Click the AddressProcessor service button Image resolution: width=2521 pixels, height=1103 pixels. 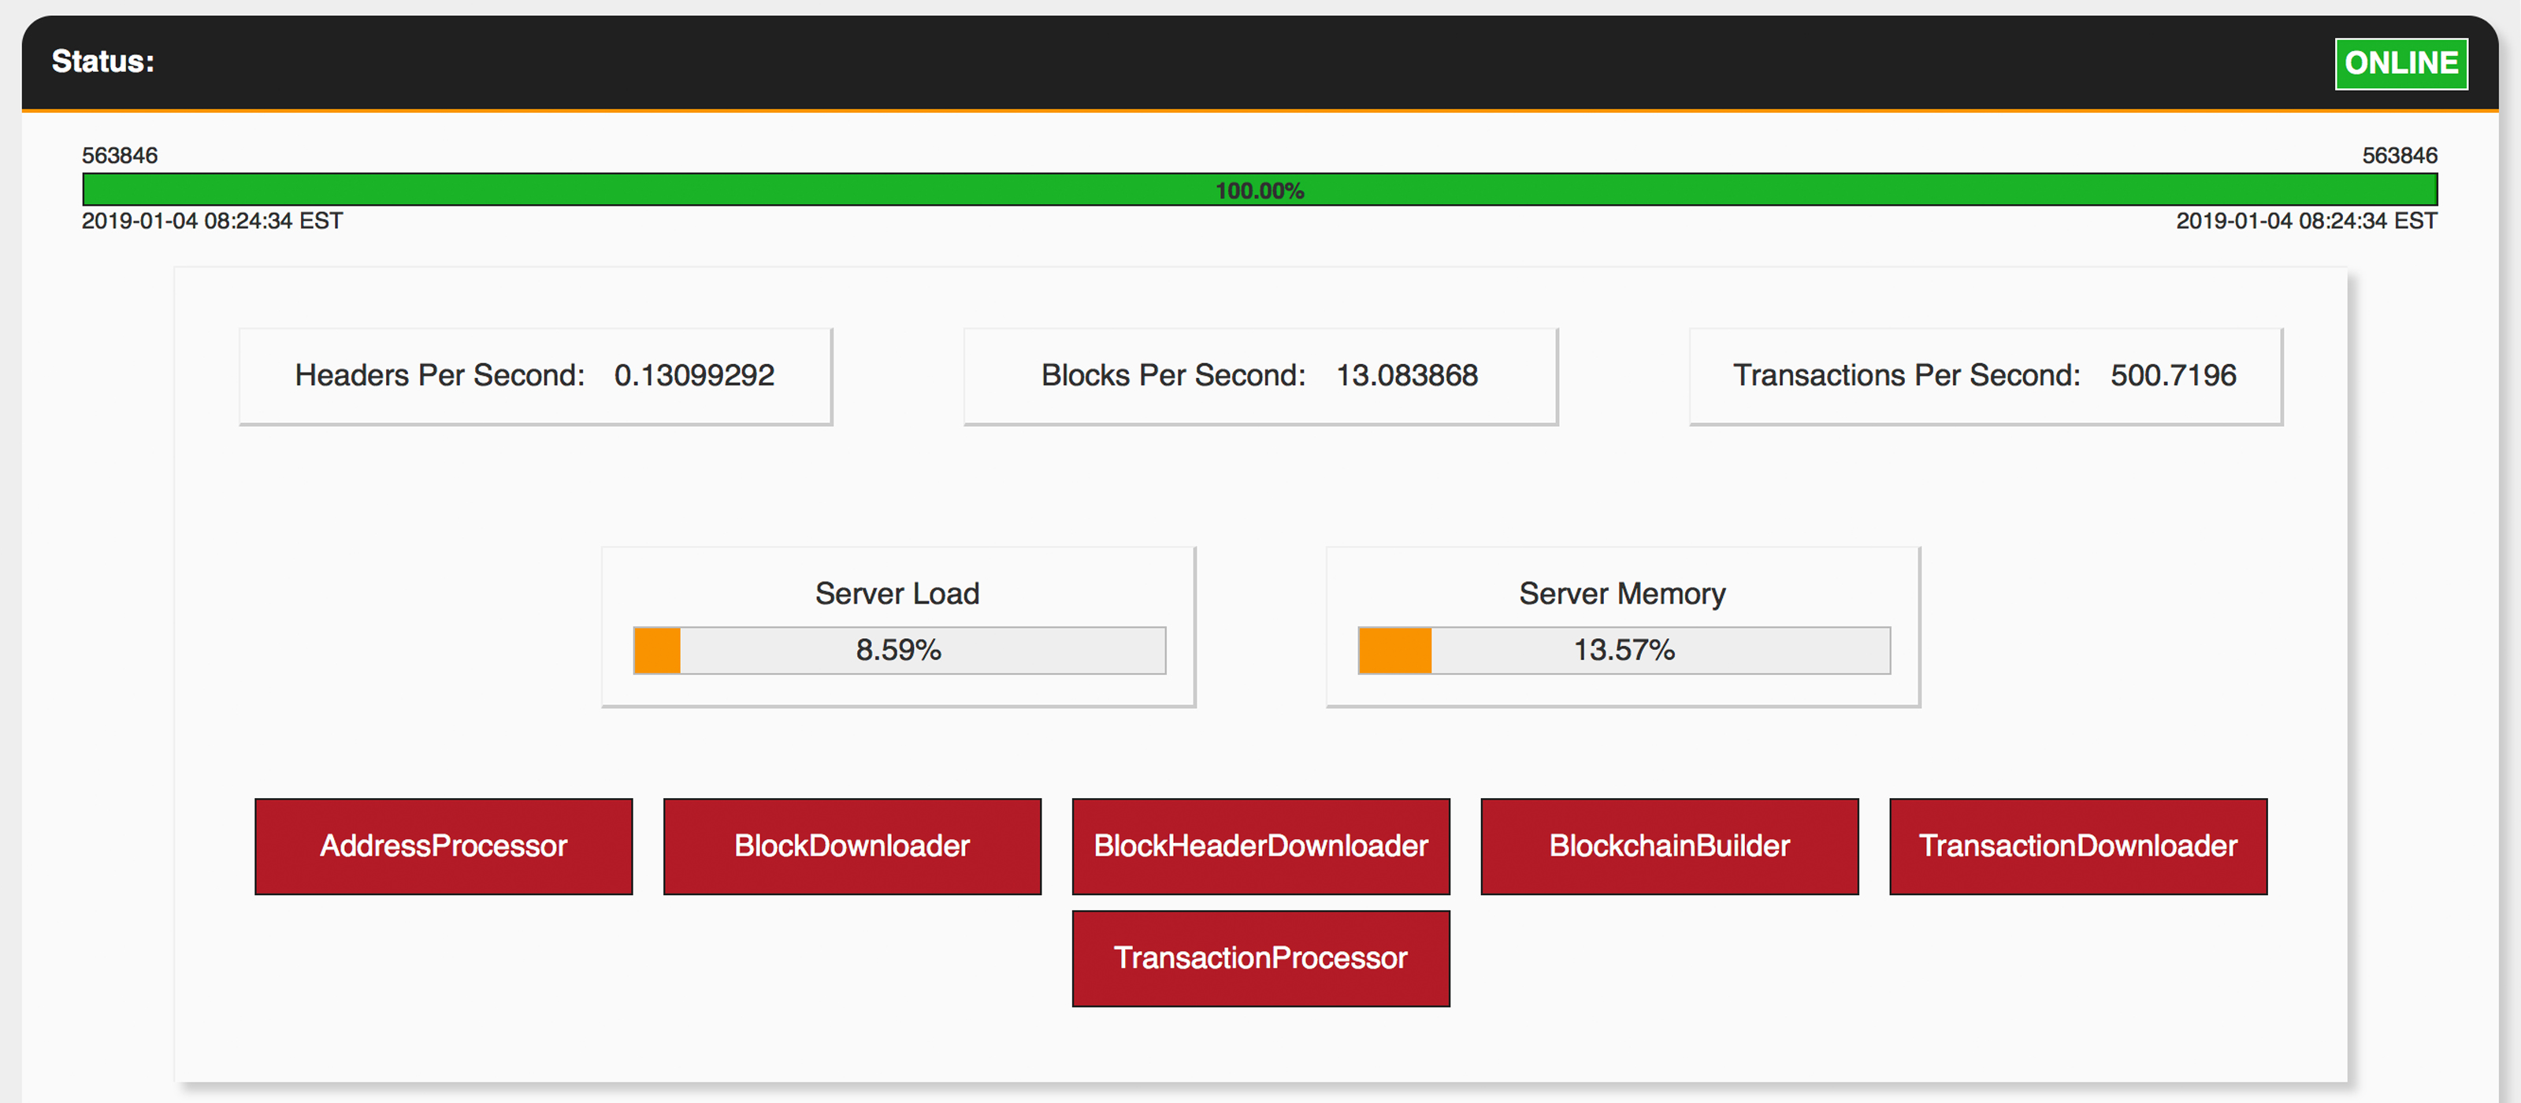point(451,845)
